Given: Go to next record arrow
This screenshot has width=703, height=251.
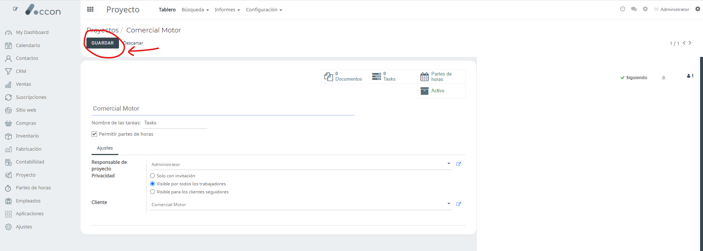Looking at the screenshot, I should (690, 43).
